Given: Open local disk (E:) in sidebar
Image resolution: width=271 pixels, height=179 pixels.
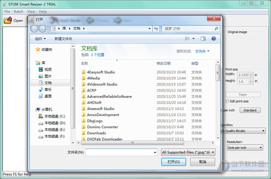Looking at the screenshot, I should (51, 130).
